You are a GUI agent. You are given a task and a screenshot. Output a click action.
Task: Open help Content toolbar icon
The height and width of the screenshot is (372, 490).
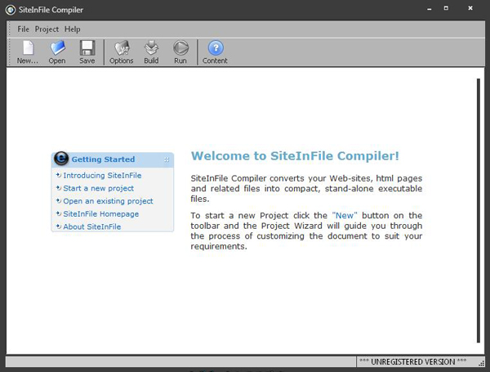click(x=215, y=52)
